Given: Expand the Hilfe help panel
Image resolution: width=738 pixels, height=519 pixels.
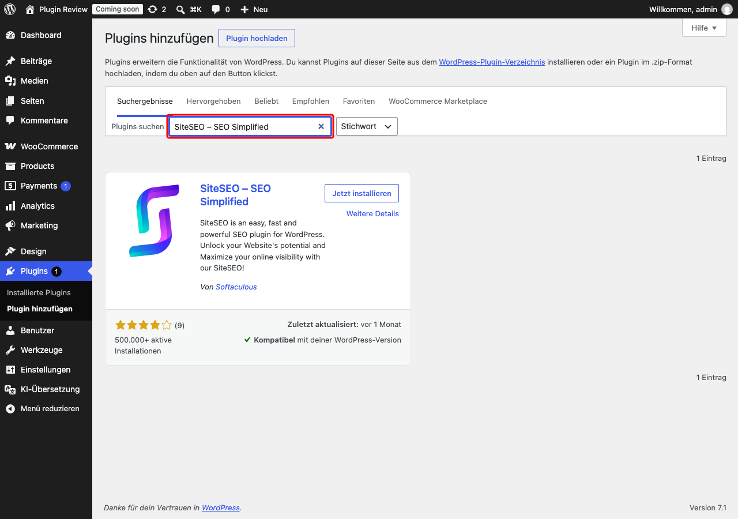Looking at the screenshot, I should (x=704, y=28).
